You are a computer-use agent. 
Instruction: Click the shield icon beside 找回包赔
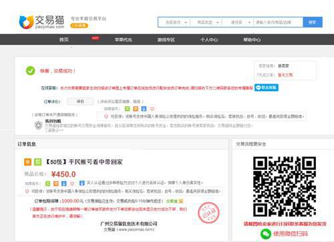(x=39, y=125)
